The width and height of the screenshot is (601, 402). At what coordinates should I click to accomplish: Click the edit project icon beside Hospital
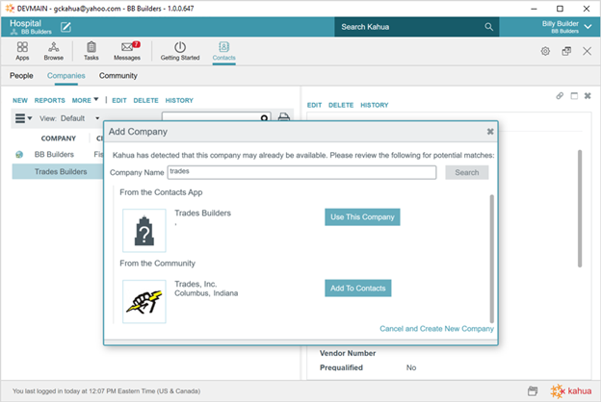66,26
